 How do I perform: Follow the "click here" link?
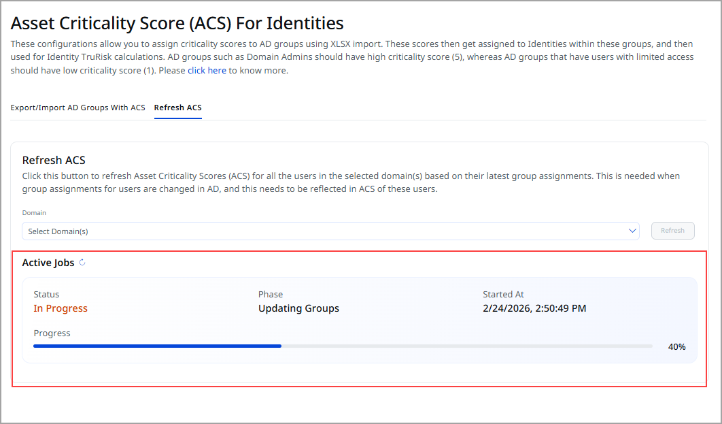click(207, 71)
